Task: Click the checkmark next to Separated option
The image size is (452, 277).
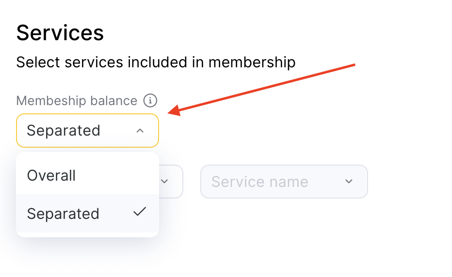Action: (x=140, y=212)
